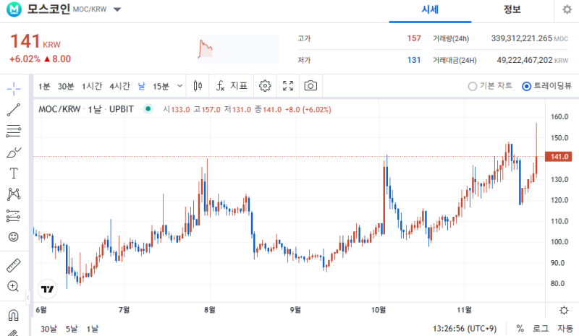
Task: Open the 지표 indicators menu
Action: pyautogui.click(x=232, y=86)
